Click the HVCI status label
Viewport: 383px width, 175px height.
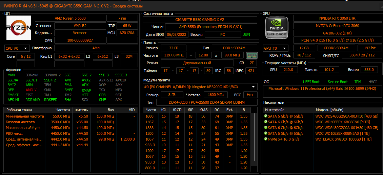pos(372,82)
